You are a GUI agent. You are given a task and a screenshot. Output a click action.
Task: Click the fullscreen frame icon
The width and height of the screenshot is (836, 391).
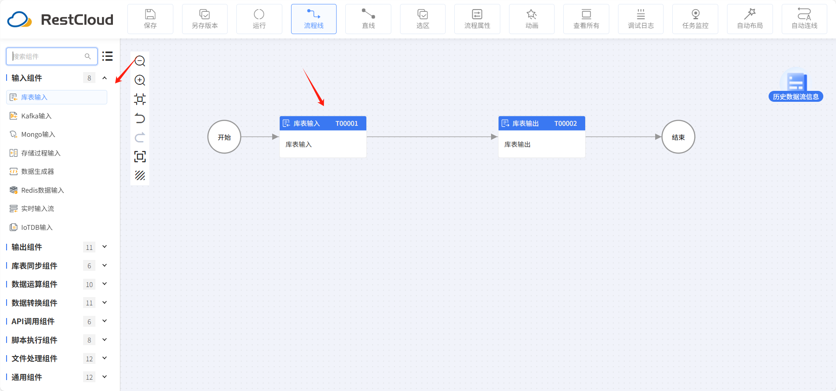[x=140, y=156]
